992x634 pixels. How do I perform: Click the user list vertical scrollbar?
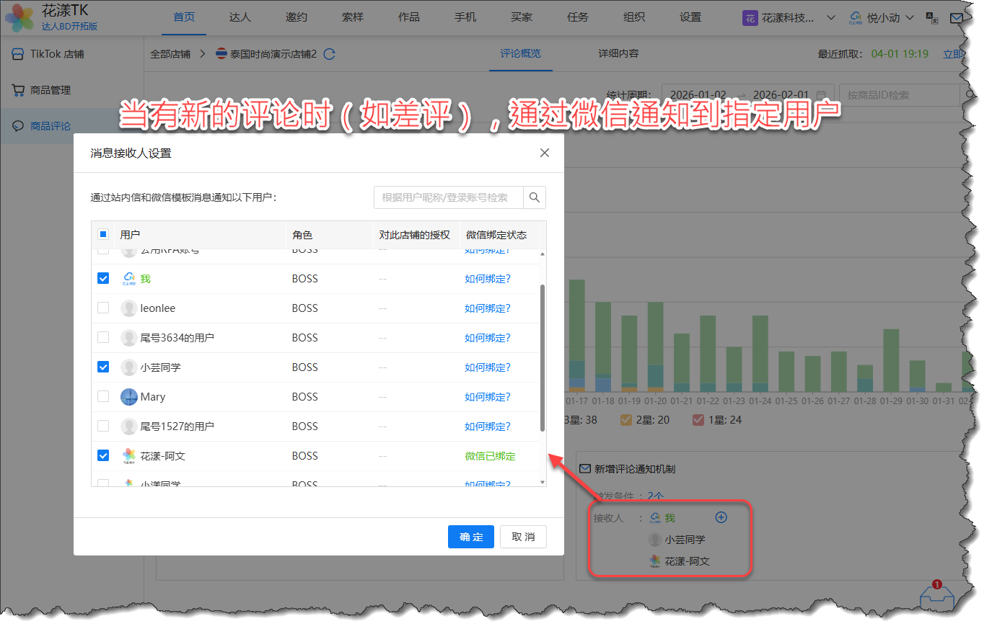pyautogui.click(x=542, y=357)
